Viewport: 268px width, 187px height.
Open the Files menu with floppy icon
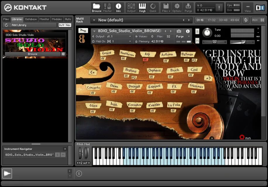click(x=166, y=8)
